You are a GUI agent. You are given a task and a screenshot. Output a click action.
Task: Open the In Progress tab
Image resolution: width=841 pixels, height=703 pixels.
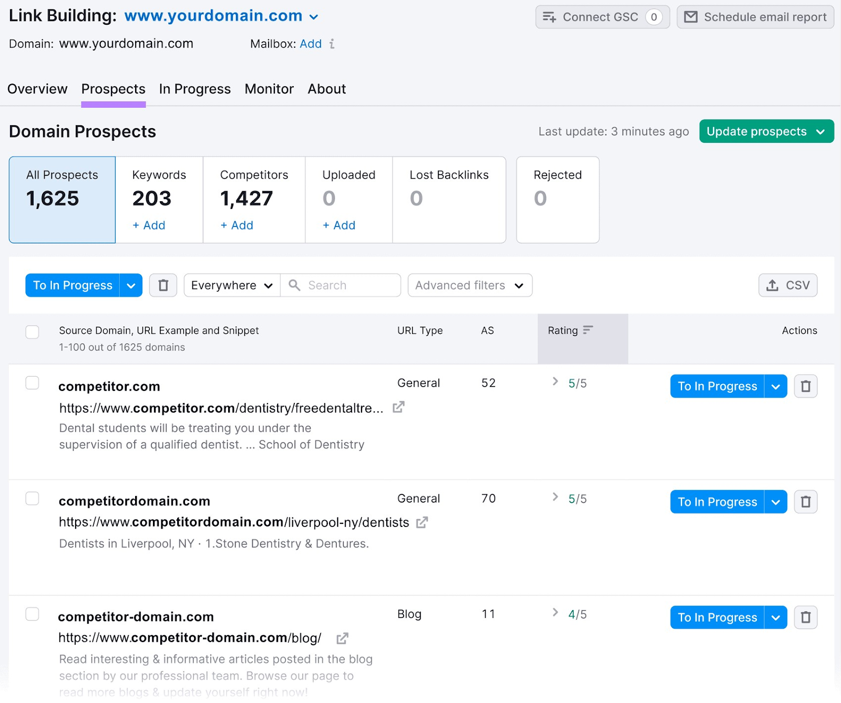(x=194, y=89)
